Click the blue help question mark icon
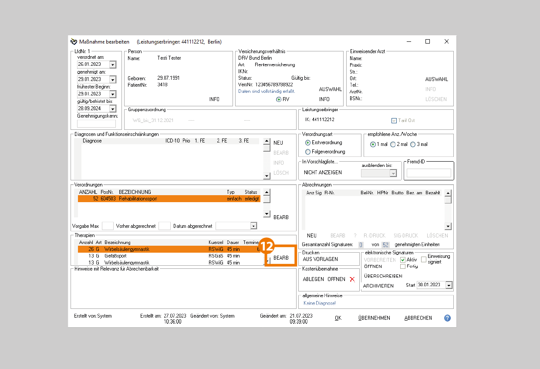This screenshot has height=369, width=540. point(447,318)
